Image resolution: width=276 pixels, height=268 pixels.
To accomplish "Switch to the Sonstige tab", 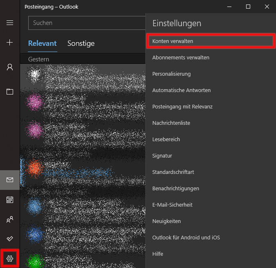I will click(x=81, y=43).
